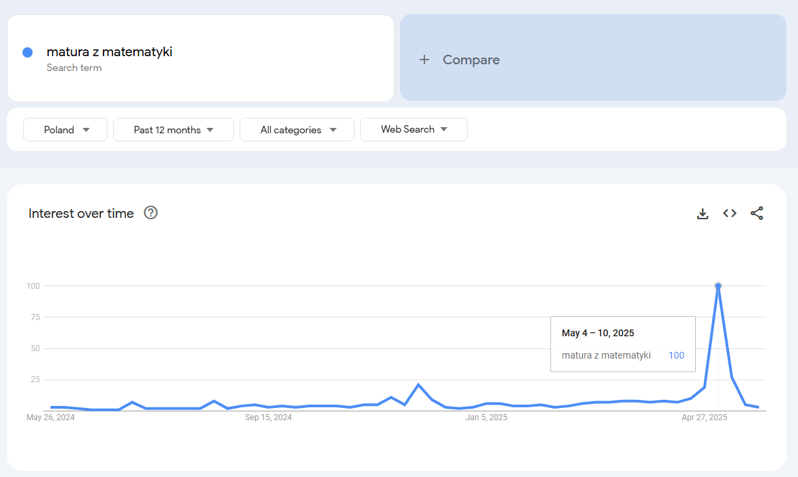Open the Web Search type dropdown
The image size is (798, 477).
click(x=414, y=129)
